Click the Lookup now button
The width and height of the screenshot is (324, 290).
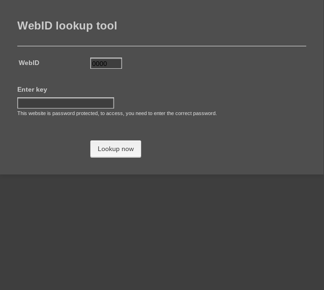[x=116, y=149]
